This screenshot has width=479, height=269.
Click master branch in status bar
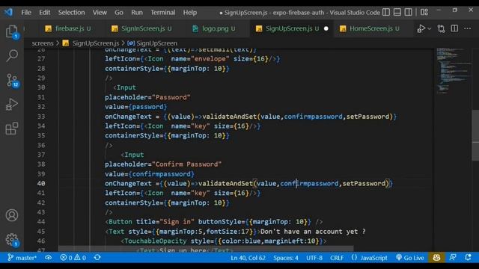[22, 258]
